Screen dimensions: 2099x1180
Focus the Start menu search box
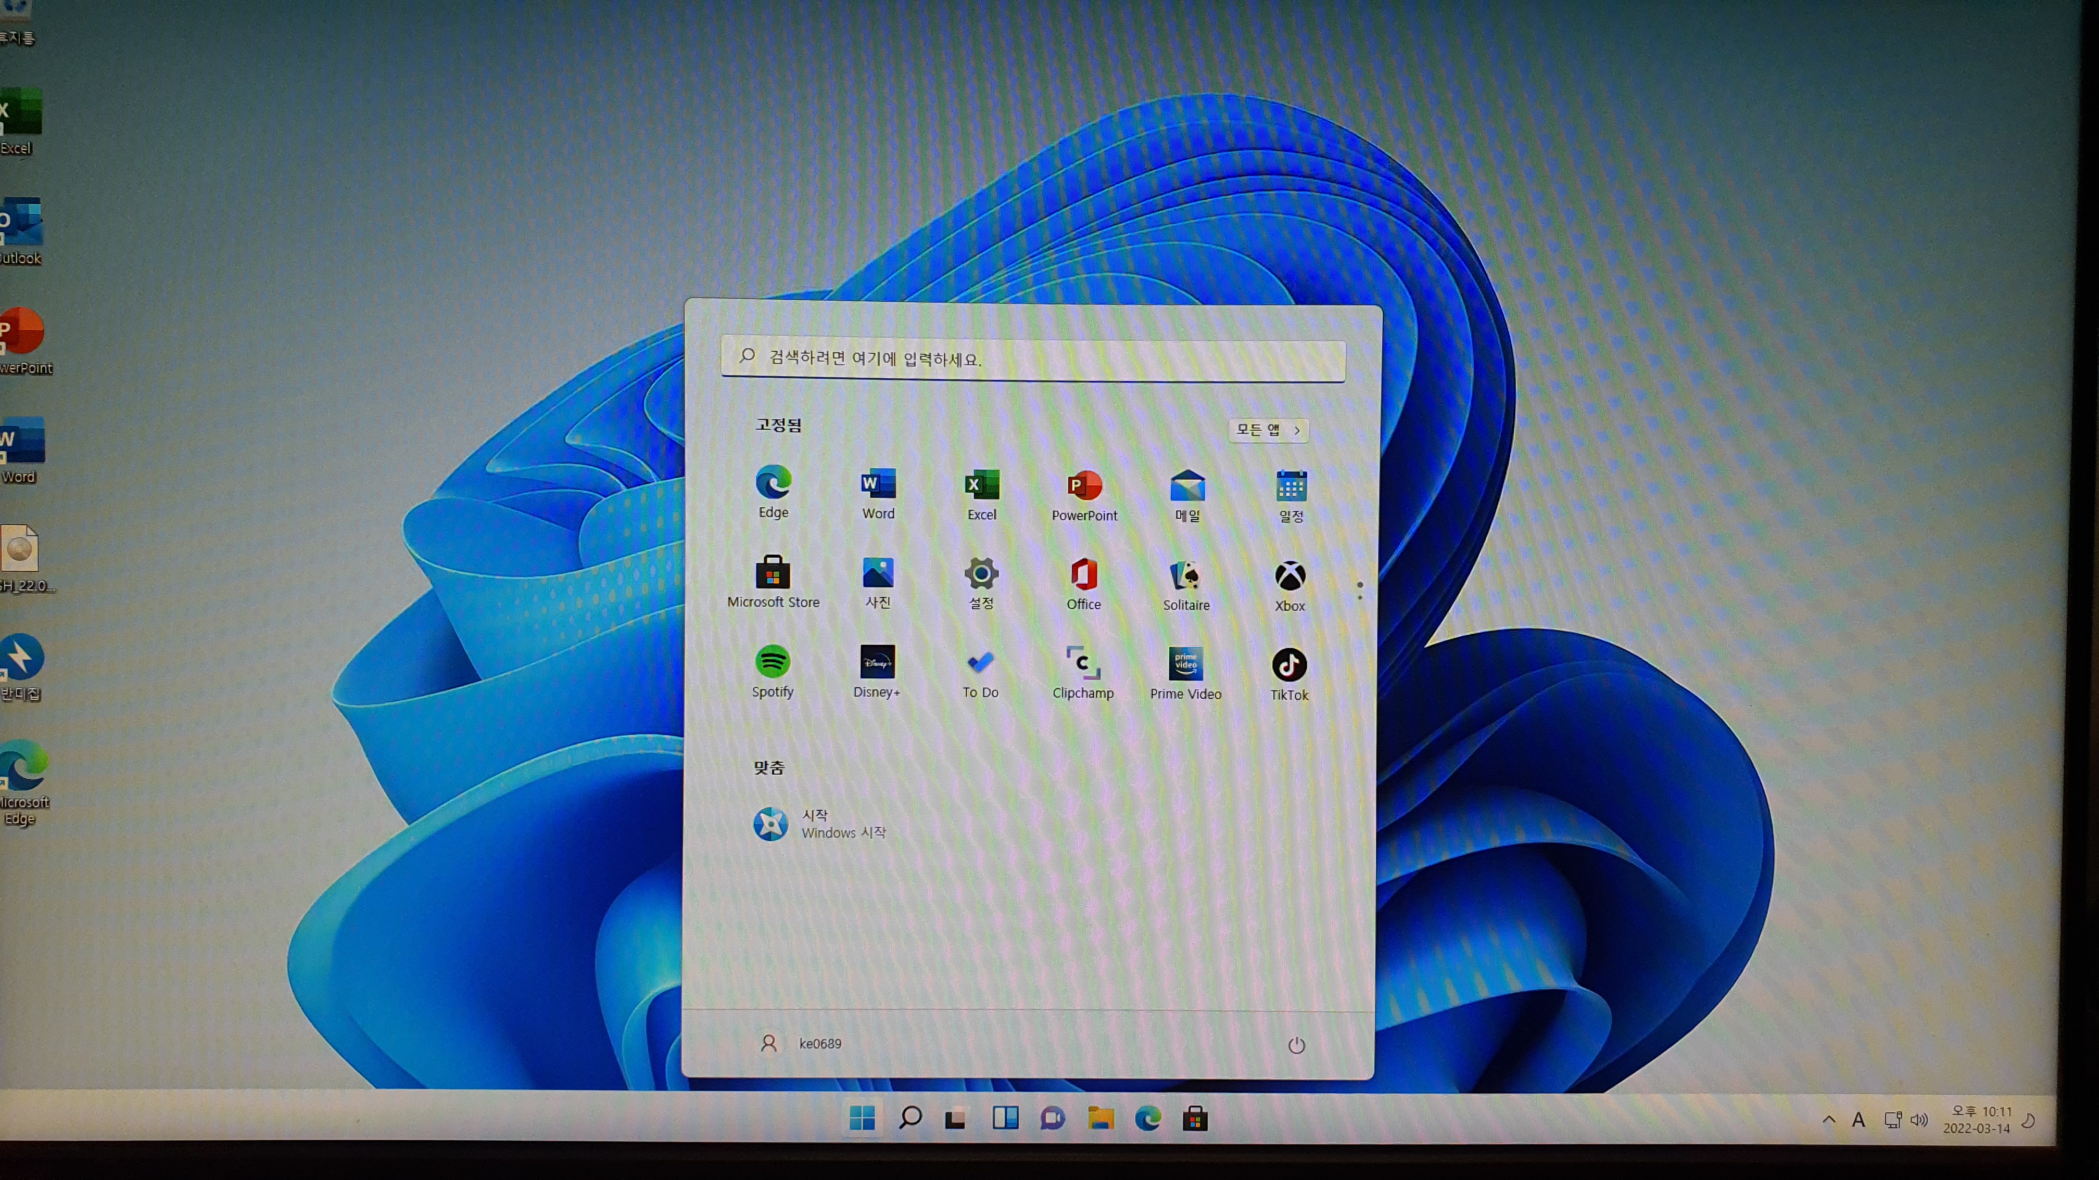(1033, 359)
